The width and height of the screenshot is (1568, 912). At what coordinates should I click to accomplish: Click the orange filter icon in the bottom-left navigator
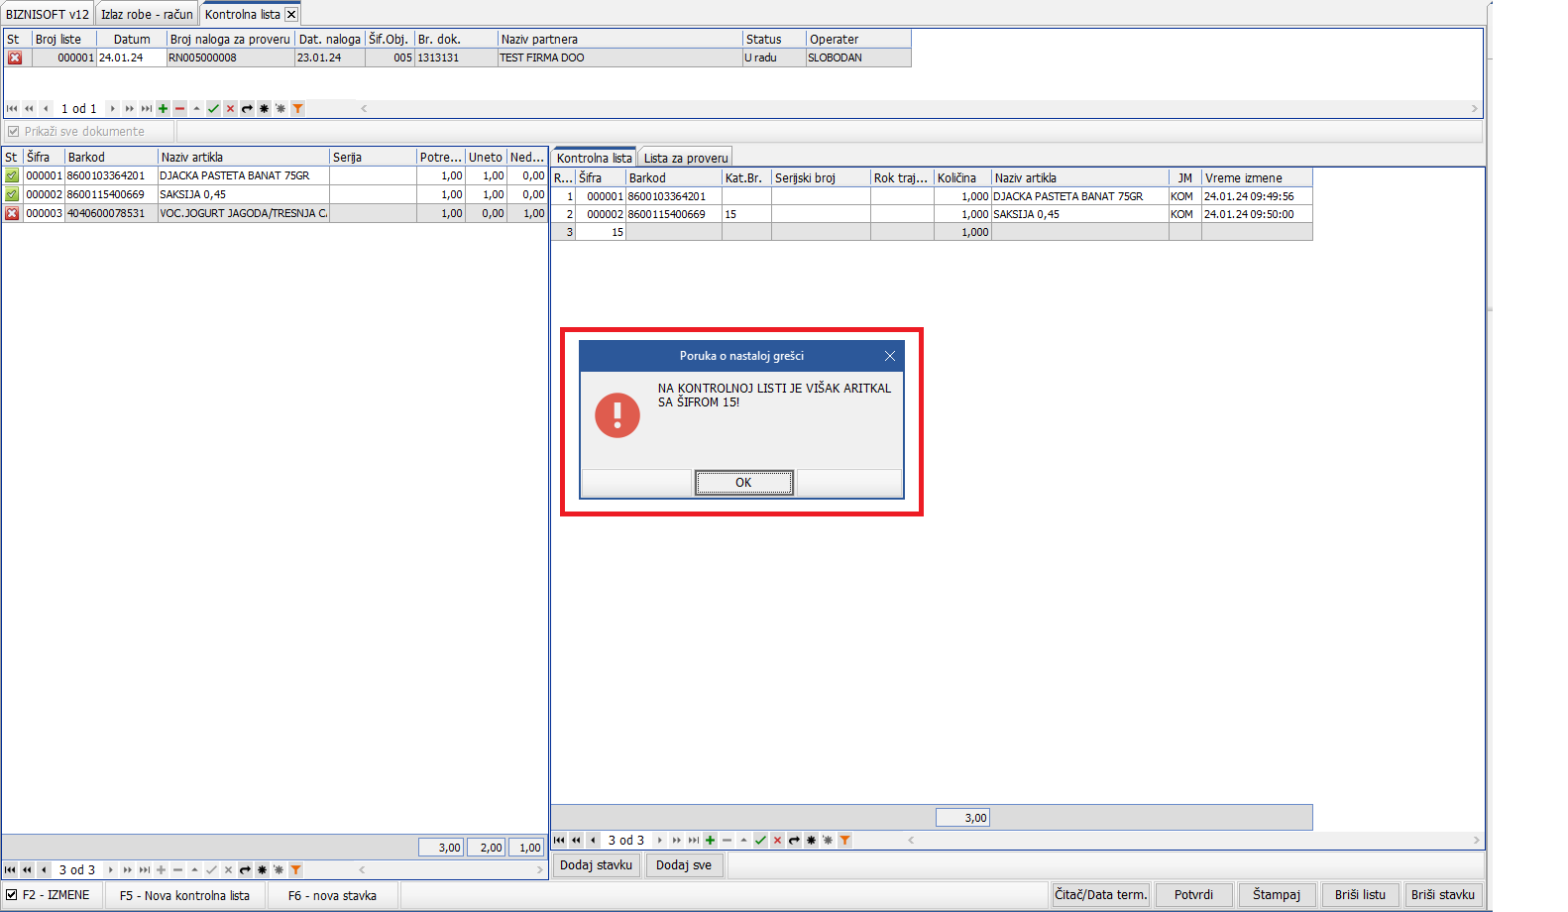pos(295,870)
